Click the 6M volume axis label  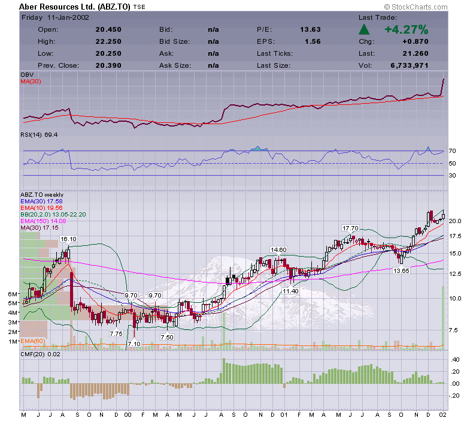pos(13,294)
